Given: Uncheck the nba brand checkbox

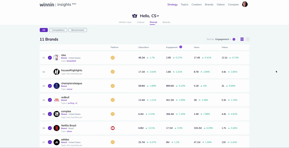Looking at the screenshot, I should (x=50, y=58).
